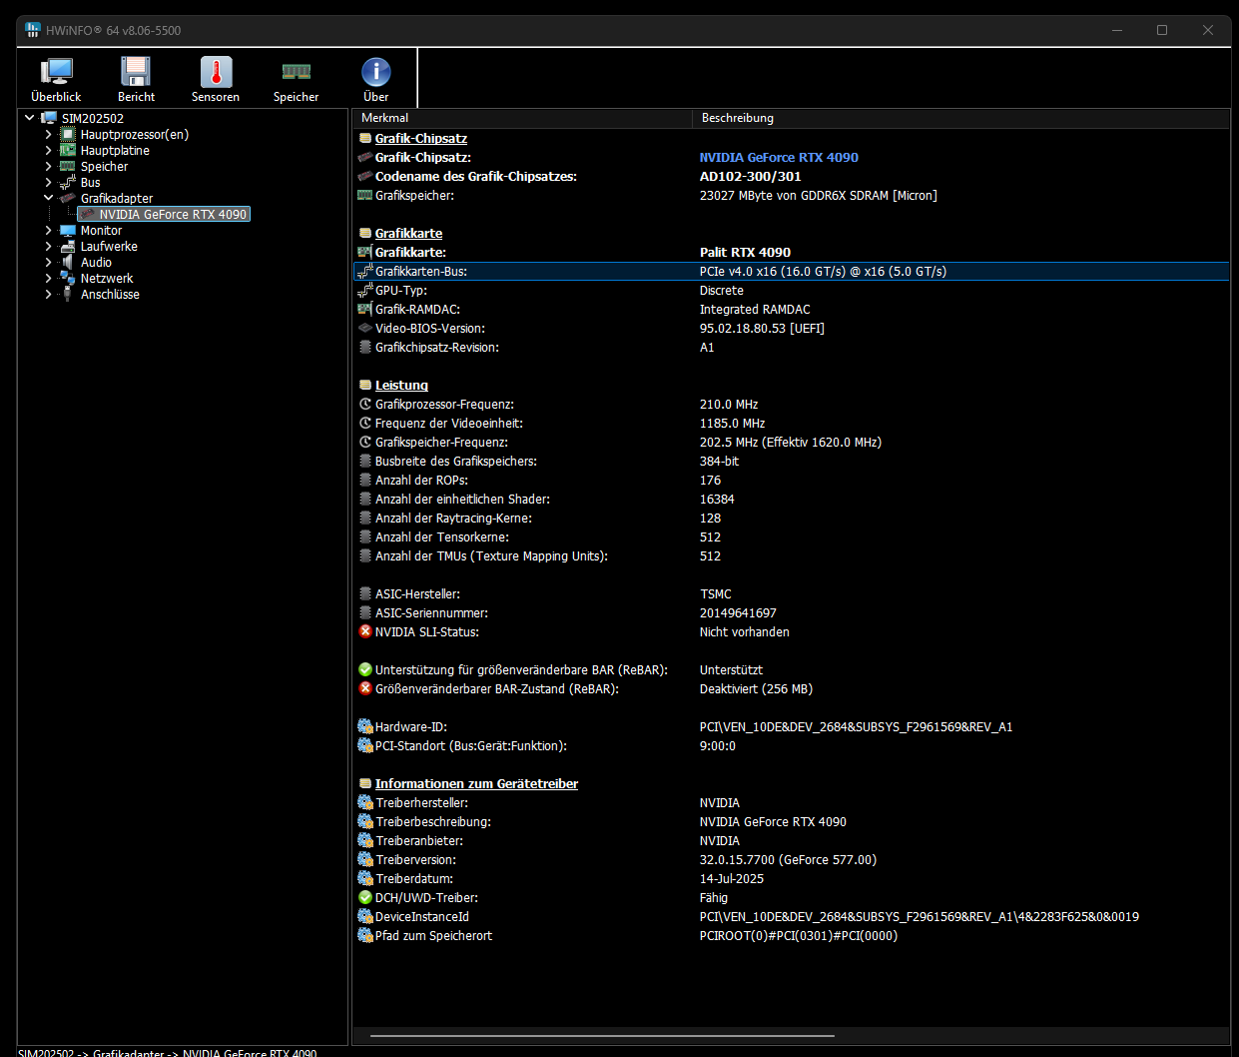
Task: Expand the Audio tree node arrow
Action: click(x=48, y=262)
